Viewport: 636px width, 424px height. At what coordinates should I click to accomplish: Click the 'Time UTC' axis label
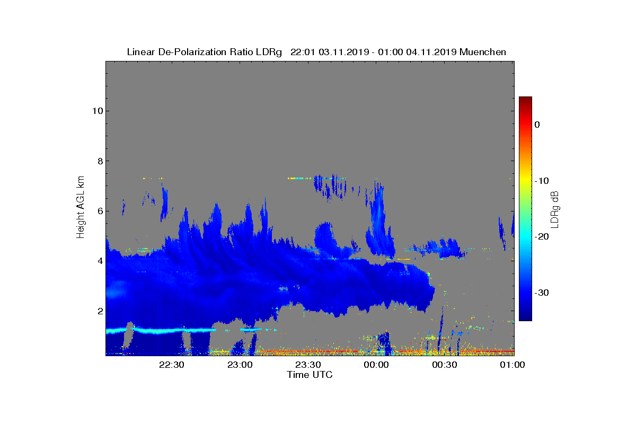coord(310,375)
